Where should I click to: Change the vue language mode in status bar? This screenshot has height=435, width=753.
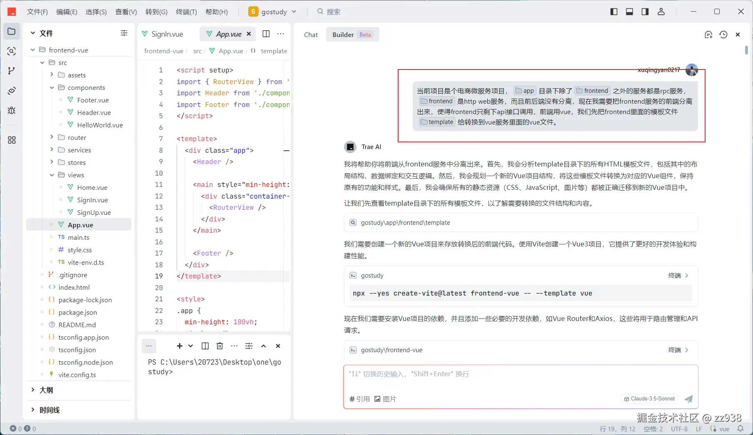pos(724,429)
